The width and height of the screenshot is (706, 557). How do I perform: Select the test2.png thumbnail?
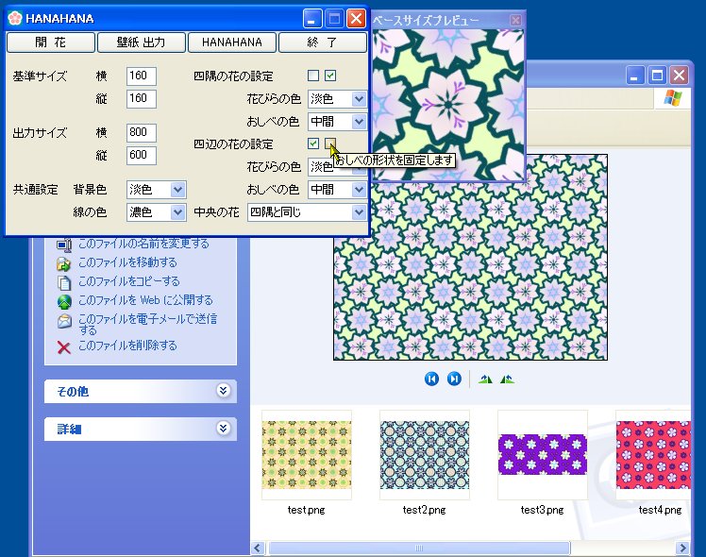pos(425,455)
